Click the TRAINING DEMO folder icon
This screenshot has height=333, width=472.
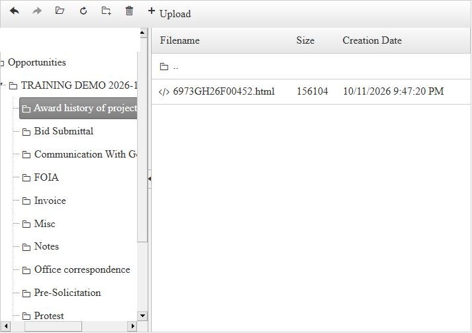(x=13, y=86)
